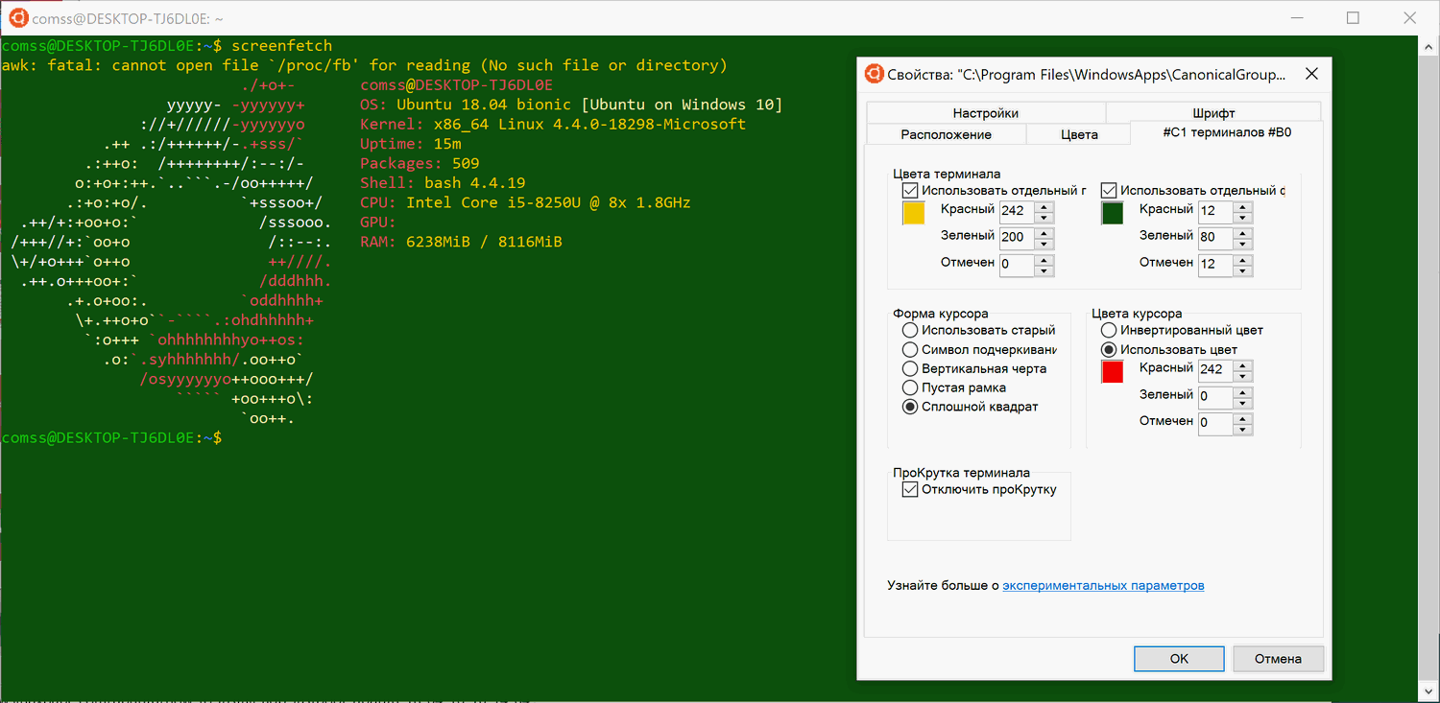The width and height of the screenshot is (1440, 703).
Task: Click the screenfetch command text in the terminal
Action: (x=282, y=46)
